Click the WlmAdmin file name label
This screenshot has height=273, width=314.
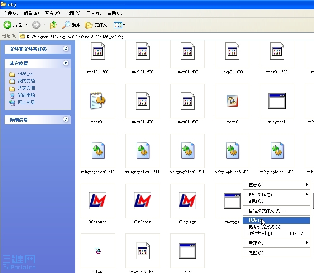[x=142, y=222]
